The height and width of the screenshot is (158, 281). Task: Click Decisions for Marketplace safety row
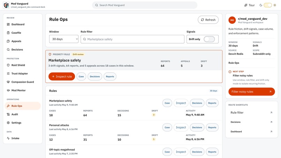197,103
